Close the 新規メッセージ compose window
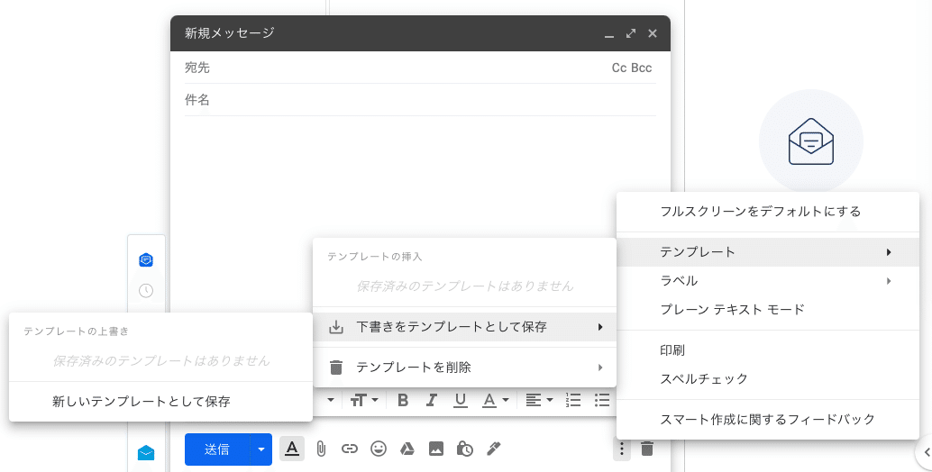Screen dimensions: 932x472 [x=653, y=33]
